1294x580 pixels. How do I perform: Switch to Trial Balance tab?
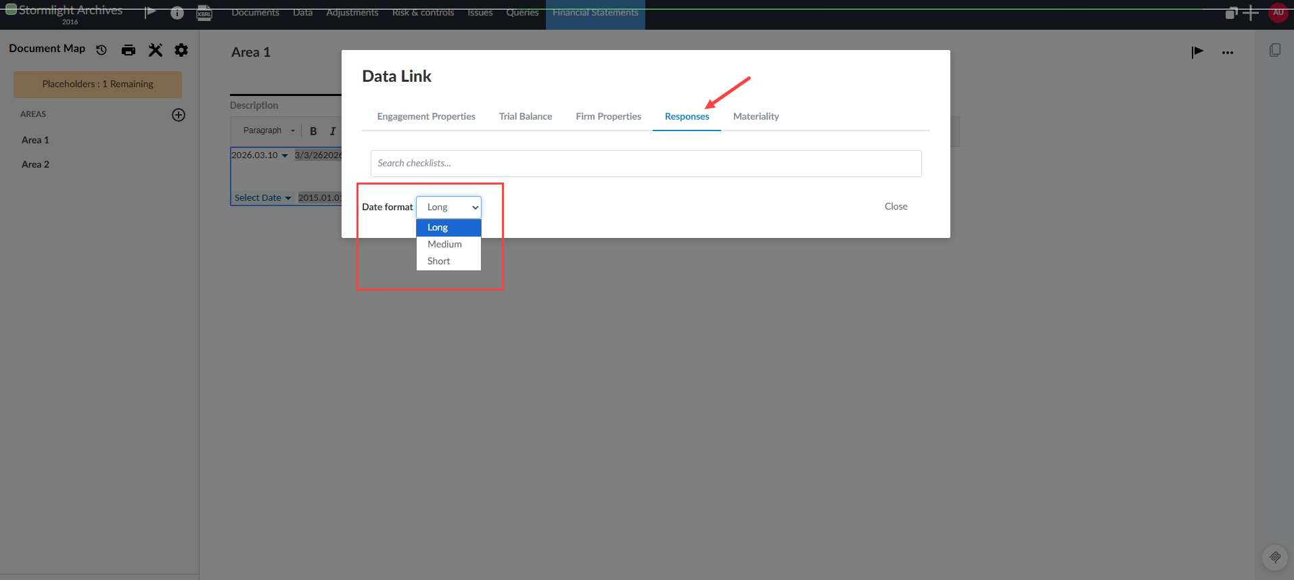(526, 116)
